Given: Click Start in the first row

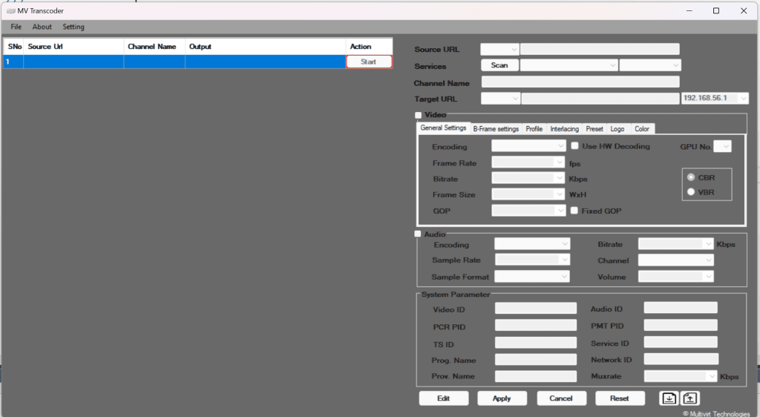Looking at the screenshot, I should click(369, 62).
